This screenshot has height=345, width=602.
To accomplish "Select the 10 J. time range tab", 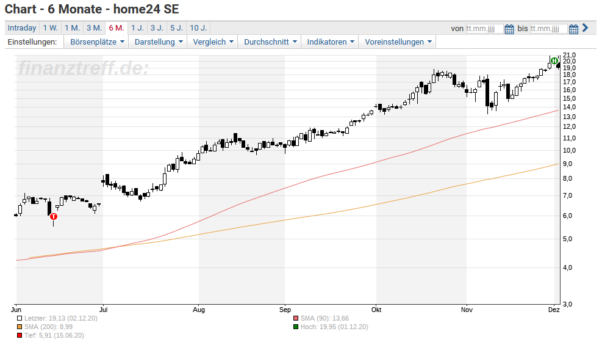I will 198,28.
